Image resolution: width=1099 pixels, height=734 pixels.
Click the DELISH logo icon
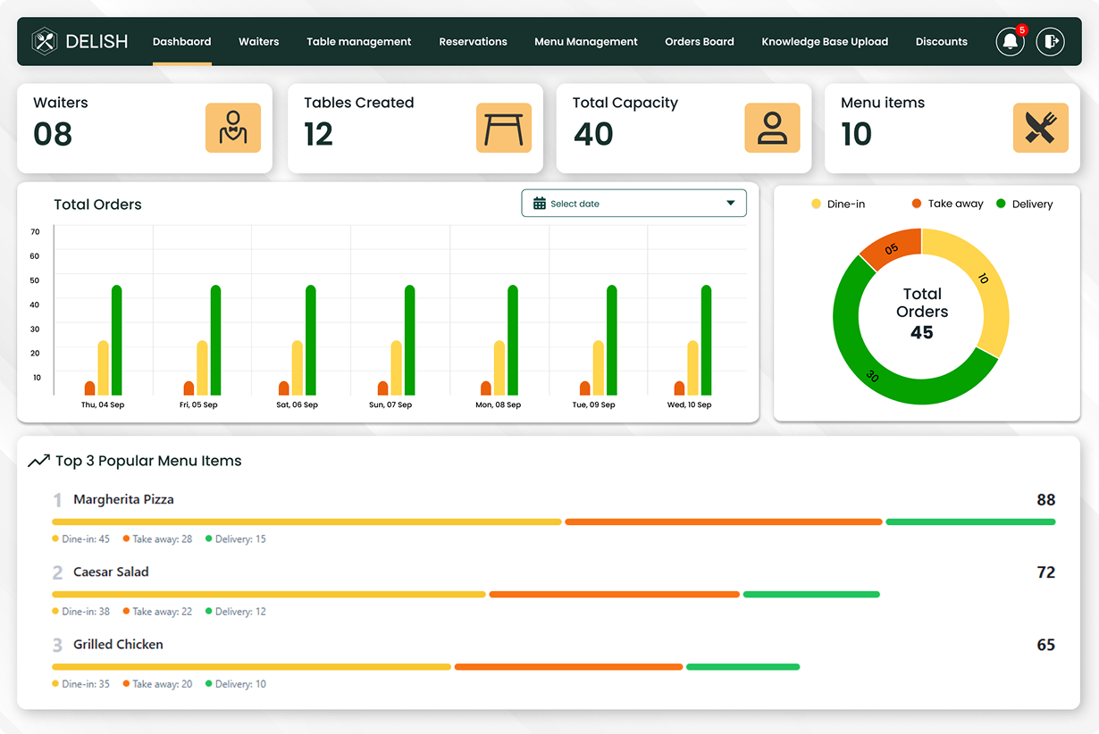45,41
